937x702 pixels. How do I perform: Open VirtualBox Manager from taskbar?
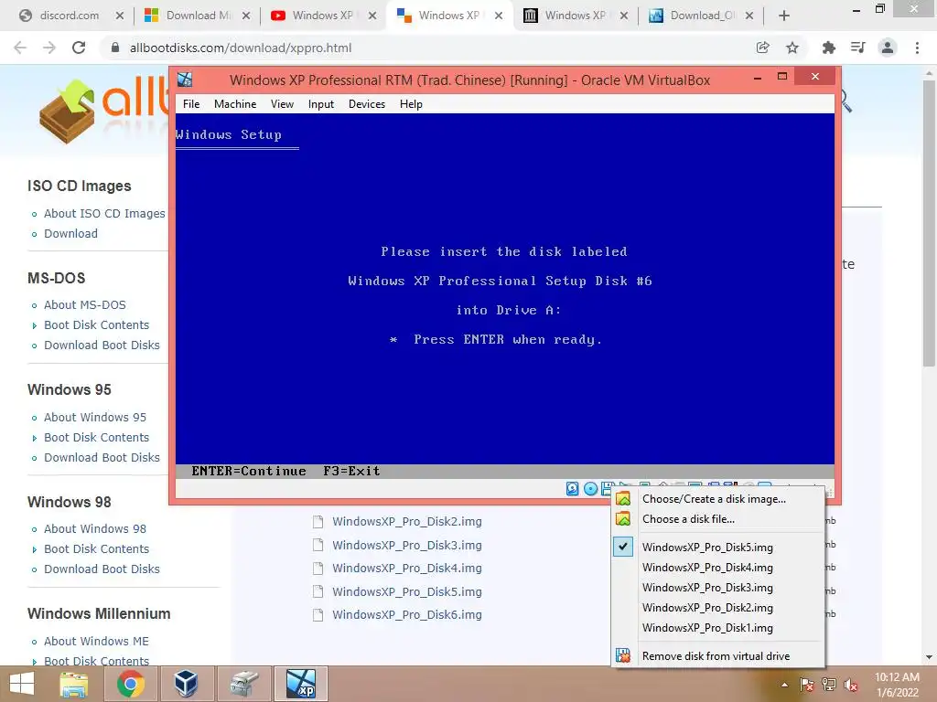[187, 684]
